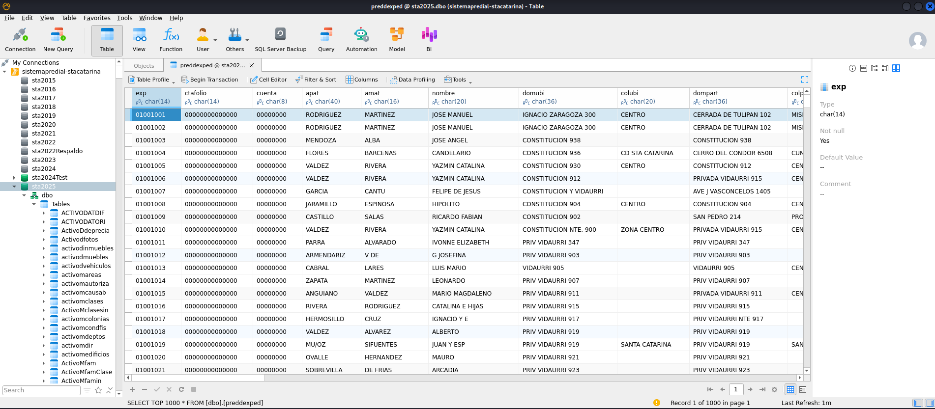Click the Filter & Sort button

pyautogui.click(x=316, y=80)
